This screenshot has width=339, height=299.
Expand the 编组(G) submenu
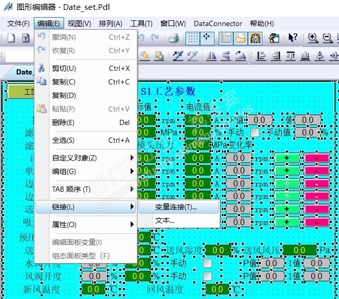click(86, 172)
